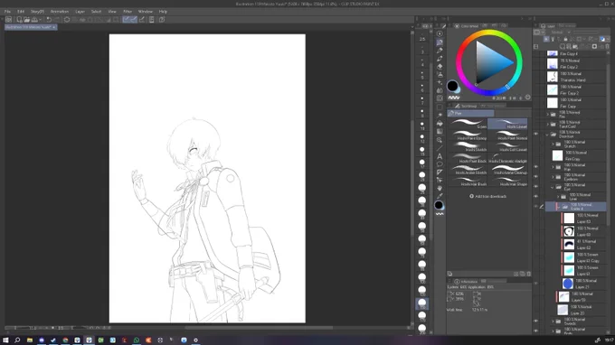Collapse the Doorkun folder
615x345 pixels.
[547, 135]
